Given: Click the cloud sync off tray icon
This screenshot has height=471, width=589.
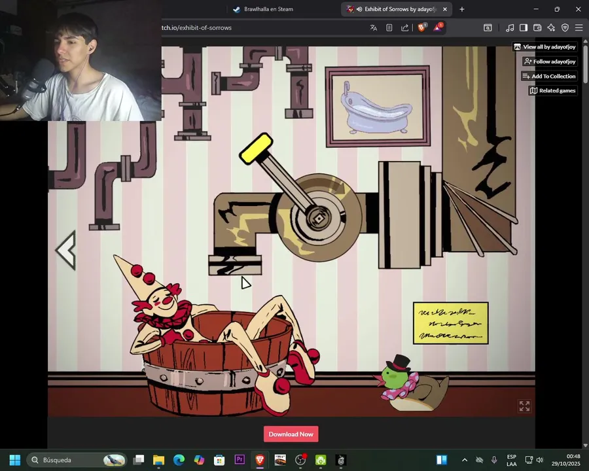Looking at the screenshot, I should coord(479,460).
